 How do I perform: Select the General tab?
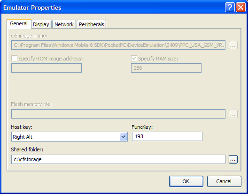pyautogui.click(x=19, y=24)
